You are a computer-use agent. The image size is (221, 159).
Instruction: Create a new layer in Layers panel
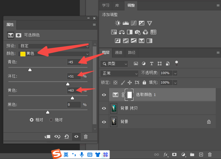pyautogui.click(x=201, y=155)
